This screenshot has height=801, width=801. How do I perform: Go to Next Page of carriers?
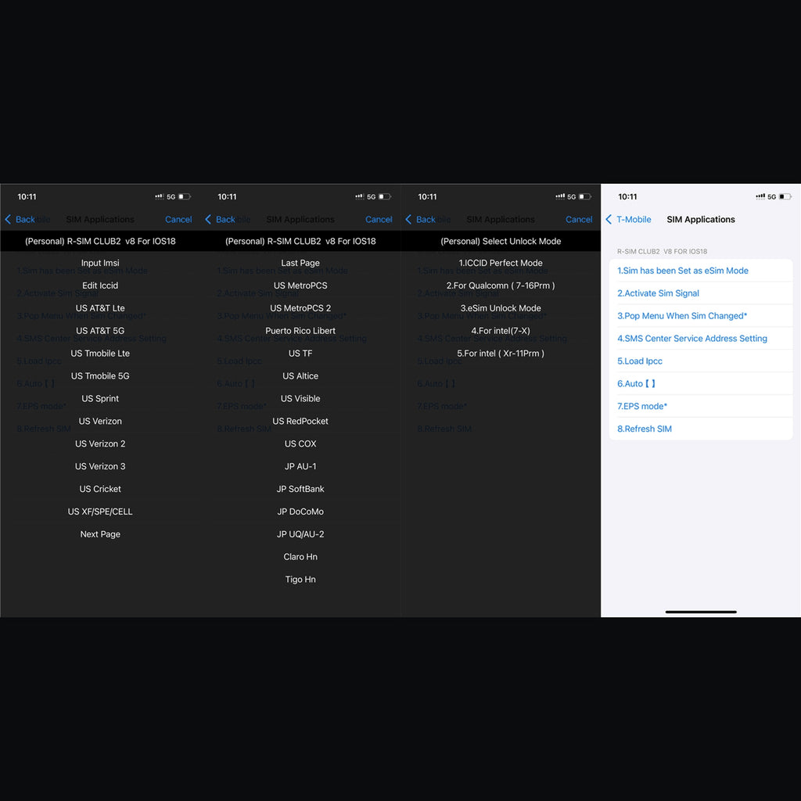point(100,534)
